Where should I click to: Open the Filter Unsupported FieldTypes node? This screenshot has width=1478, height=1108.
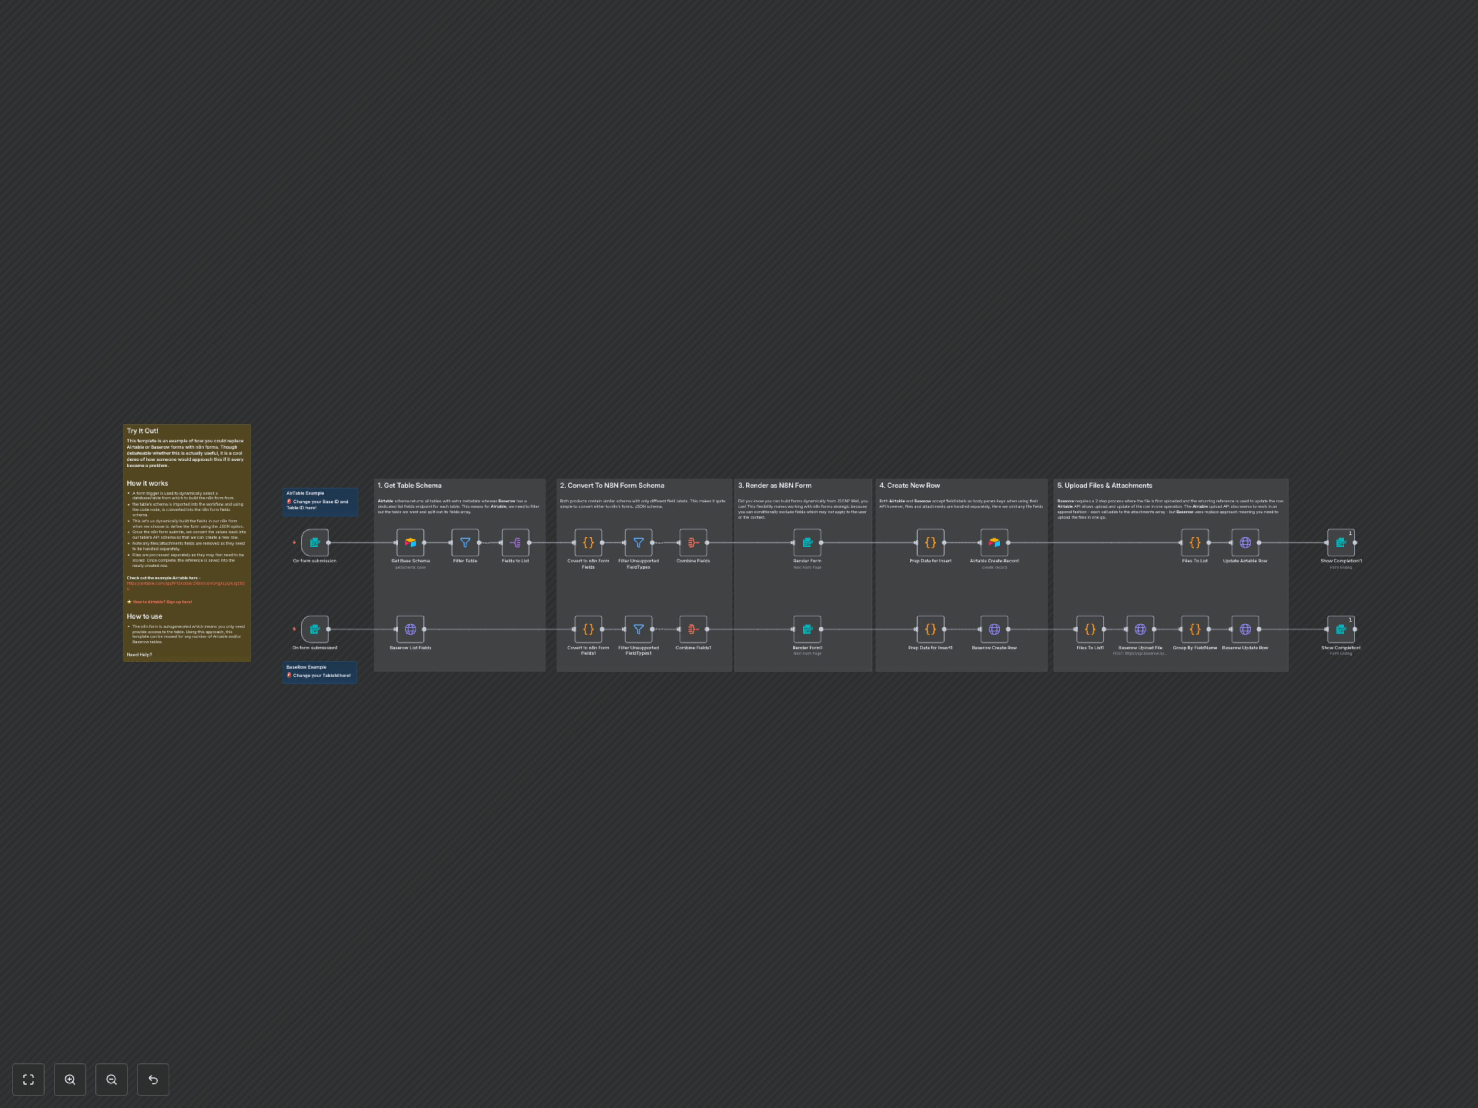[638, 542]
